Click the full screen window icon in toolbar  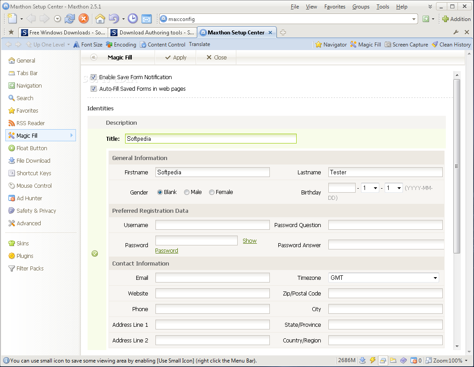coord(147,19)
